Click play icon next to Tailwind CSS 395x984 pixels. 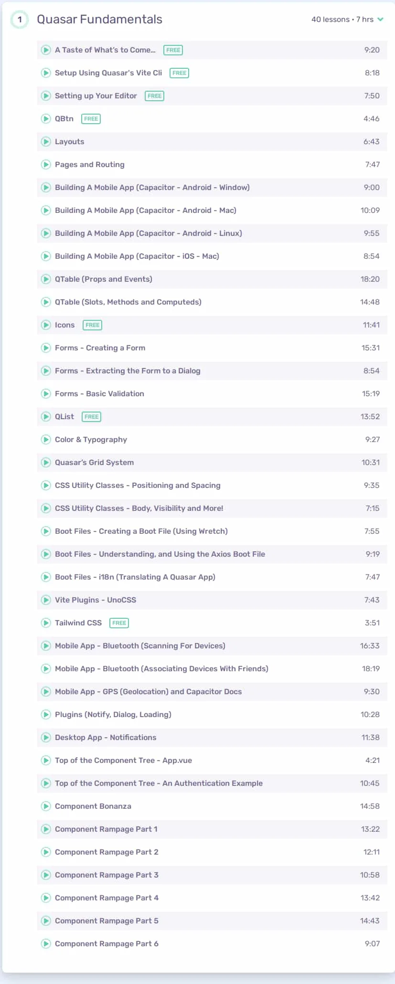pyautogui.click(x=46, y=623)
